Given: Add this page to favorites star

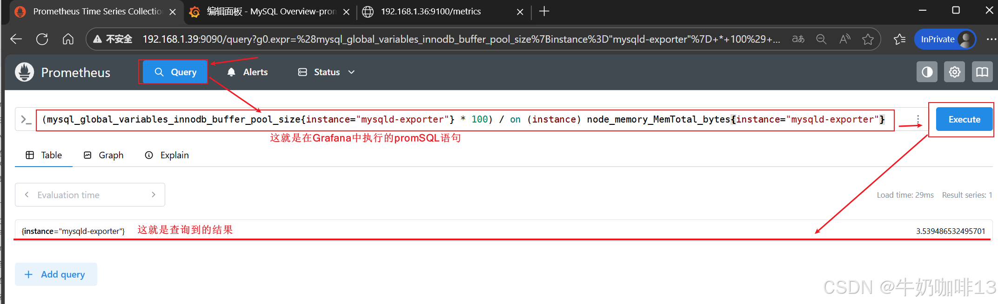Looking at the screenshot, I should coord(868,39).
